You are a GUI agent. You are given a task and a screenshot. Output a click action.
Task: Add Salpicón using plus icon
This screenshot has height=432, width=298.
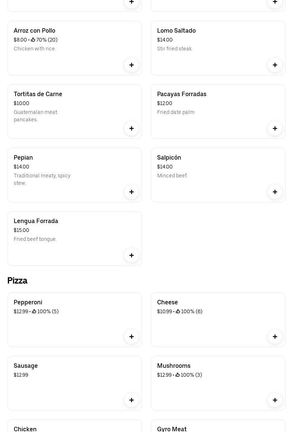[275, 192]
